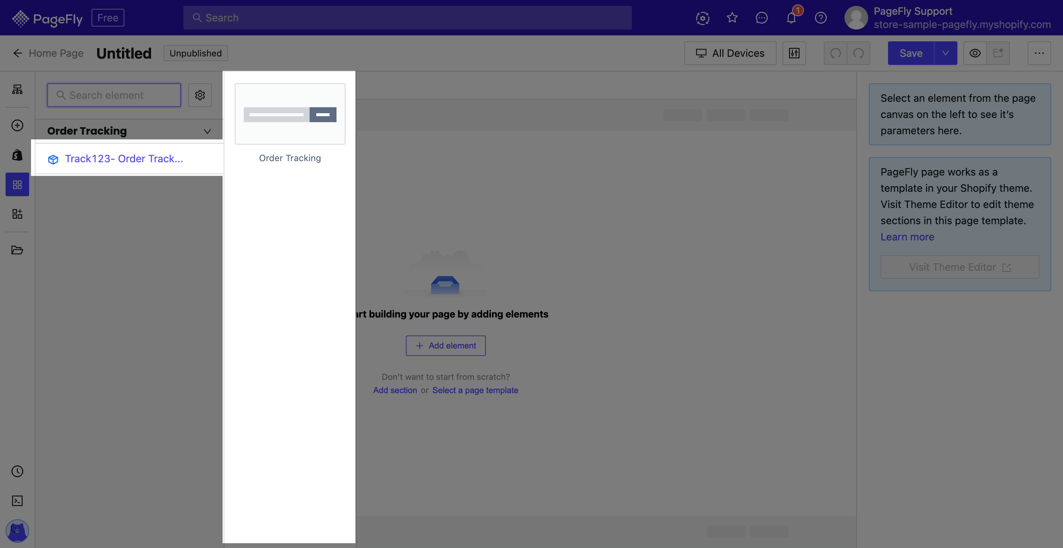
Task: Focus the Search element field
Action: click(114, 95)
